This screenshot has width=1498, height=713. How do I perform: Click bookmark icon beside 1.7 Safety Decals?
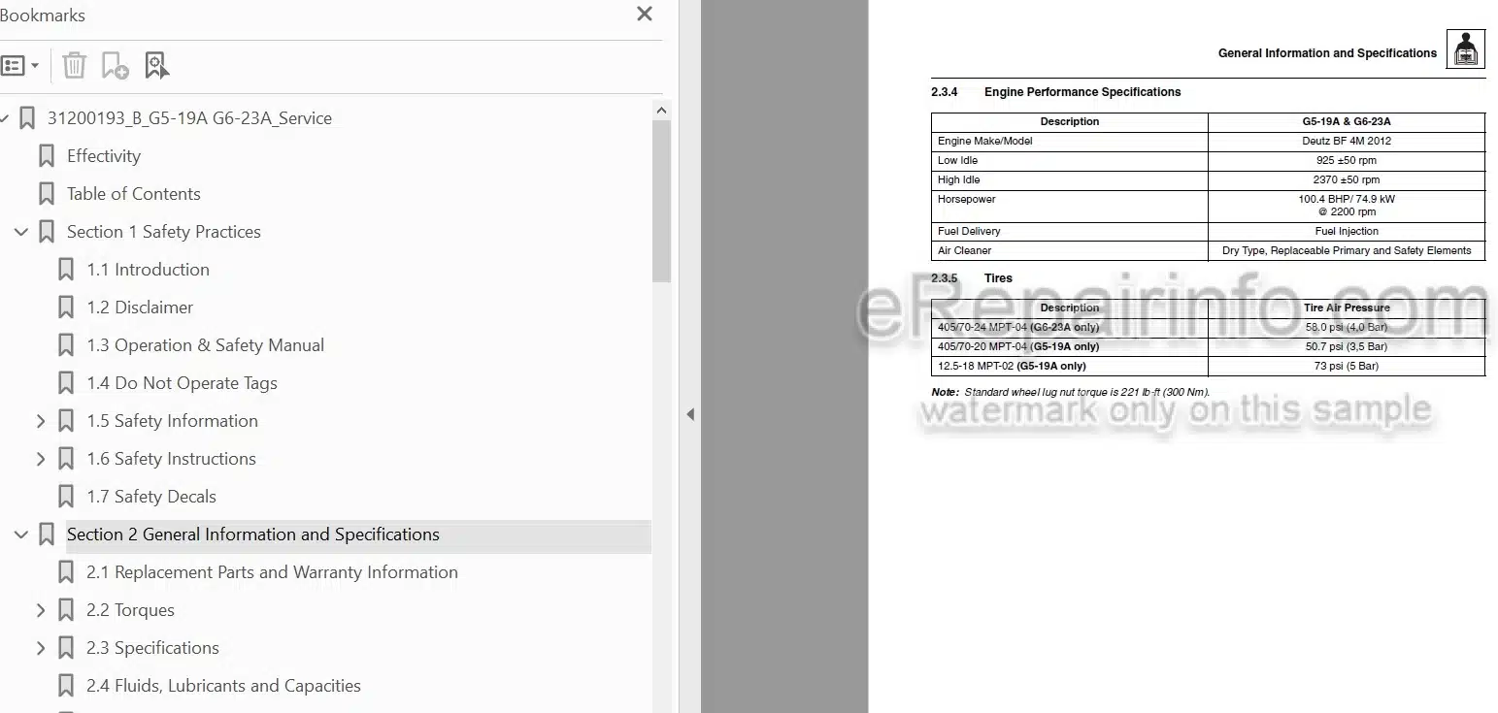[x=66, y=497]
